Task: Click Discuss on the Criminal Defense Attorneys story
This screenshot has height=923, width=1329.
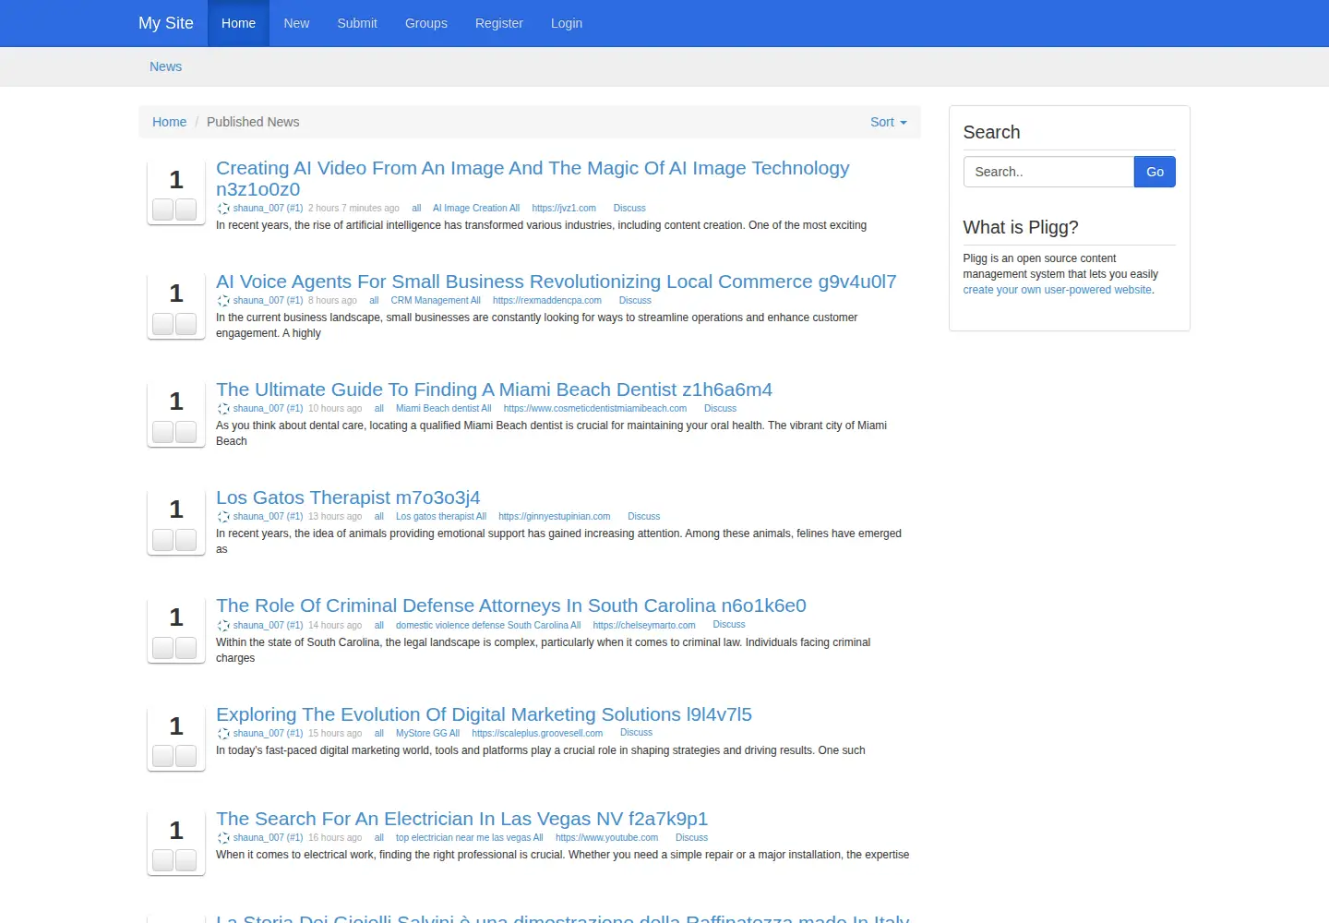Action: click(729, 625)
